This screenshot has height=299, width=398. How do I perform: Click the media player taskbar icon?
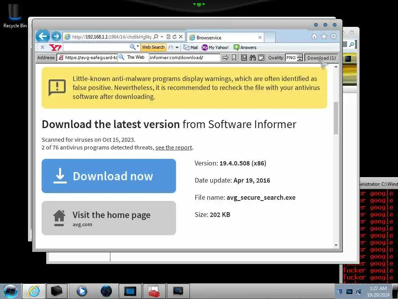[82, 291]
